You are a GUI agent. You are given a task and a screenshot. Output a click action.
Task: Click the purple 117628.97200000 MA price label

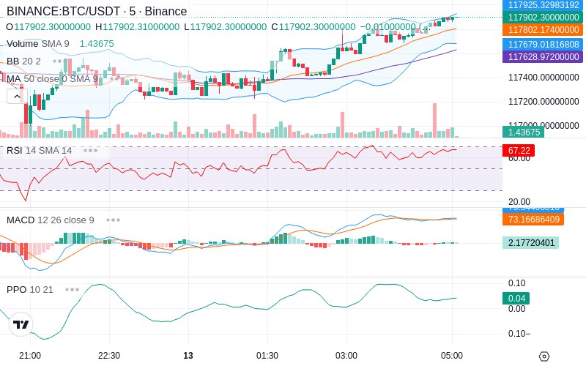544,56
